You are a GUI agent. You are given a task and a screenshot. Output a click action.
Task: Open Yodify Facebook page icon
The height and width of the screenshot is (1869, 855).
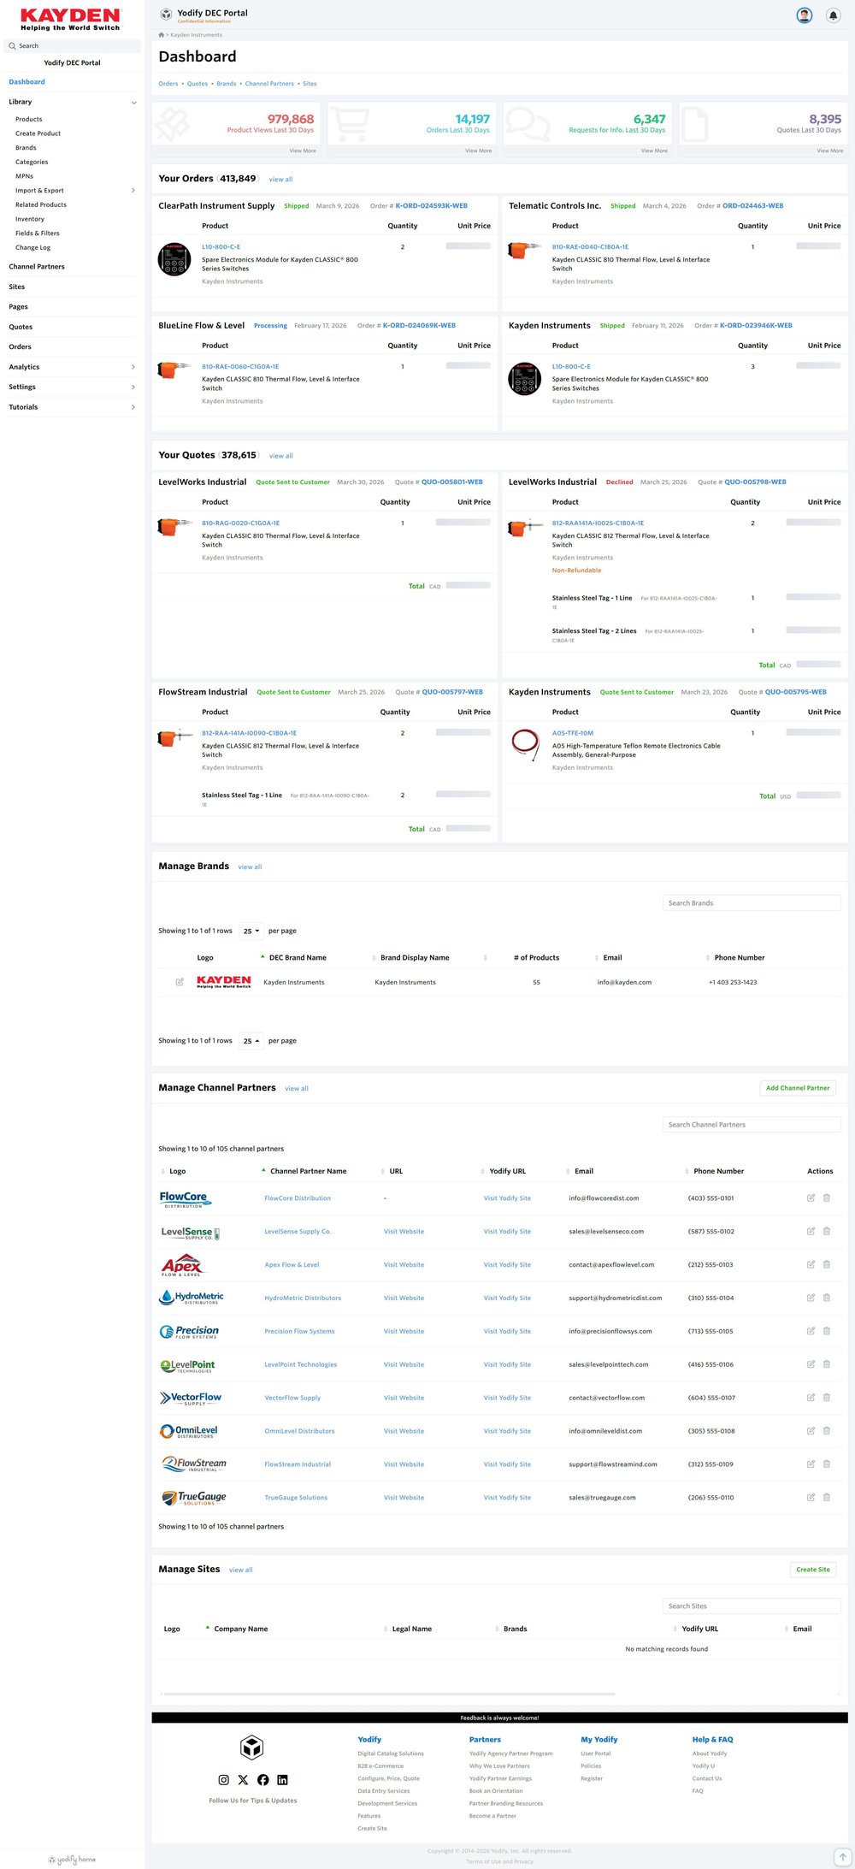(262, 1780)
